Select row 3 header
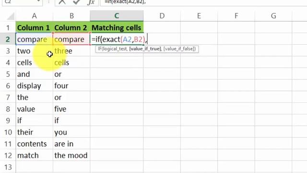The width and height of the screenshot is (307, 173). (8, 51)
